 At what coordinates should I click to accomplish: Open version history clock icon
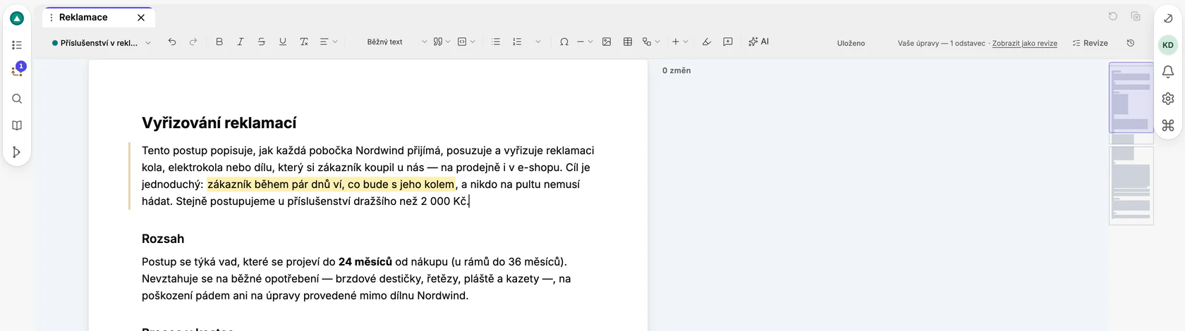[x=1131, y=43]
